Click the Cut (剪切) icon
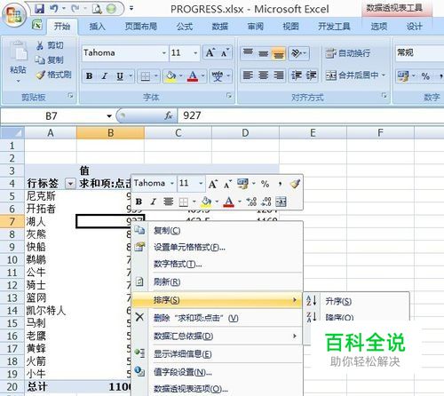 click(x=40, y=45)
